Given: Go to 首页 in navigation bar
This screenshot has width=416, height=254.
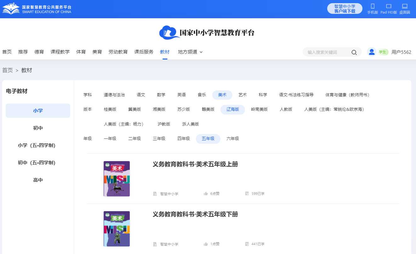Looking at the screenshot, I should pos(7,52).
